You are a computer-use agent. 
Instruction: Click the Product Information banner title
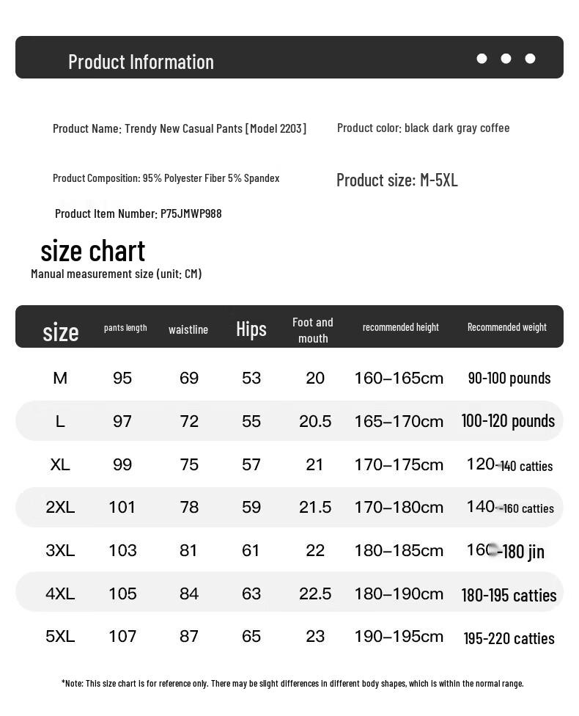pos(141,62)
